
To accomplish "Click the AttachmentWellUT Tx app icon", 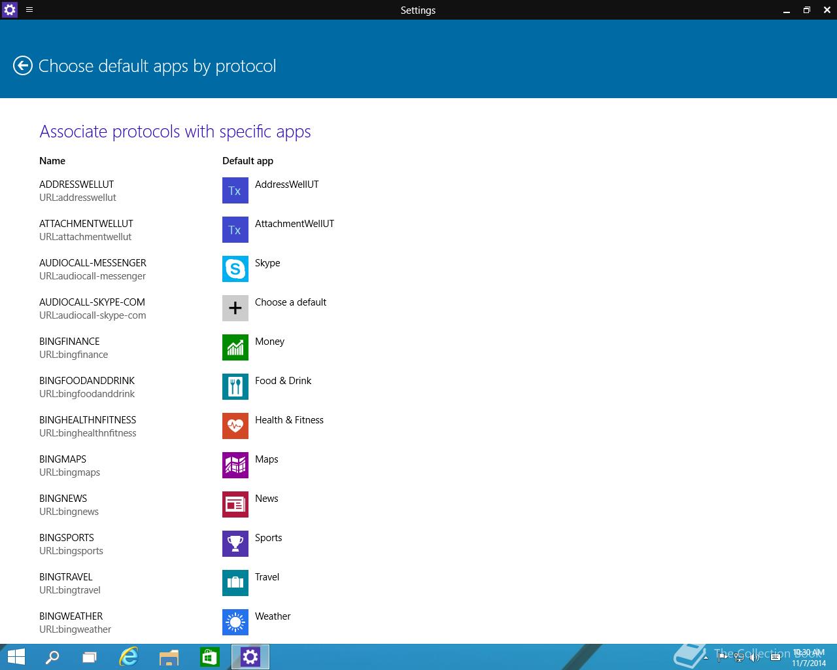I will click(x=235, y=230).
